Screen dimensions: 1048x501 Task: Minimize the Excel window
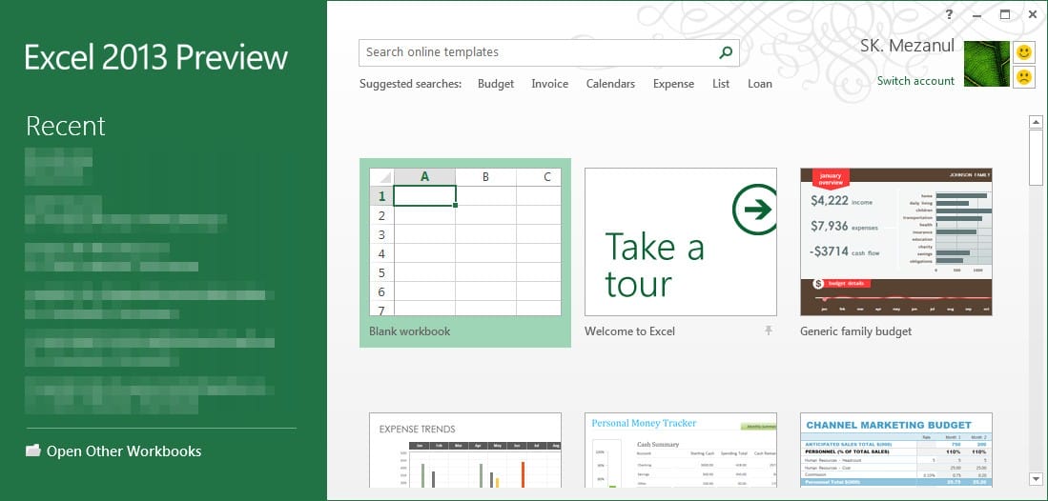(x=976, y=14)
